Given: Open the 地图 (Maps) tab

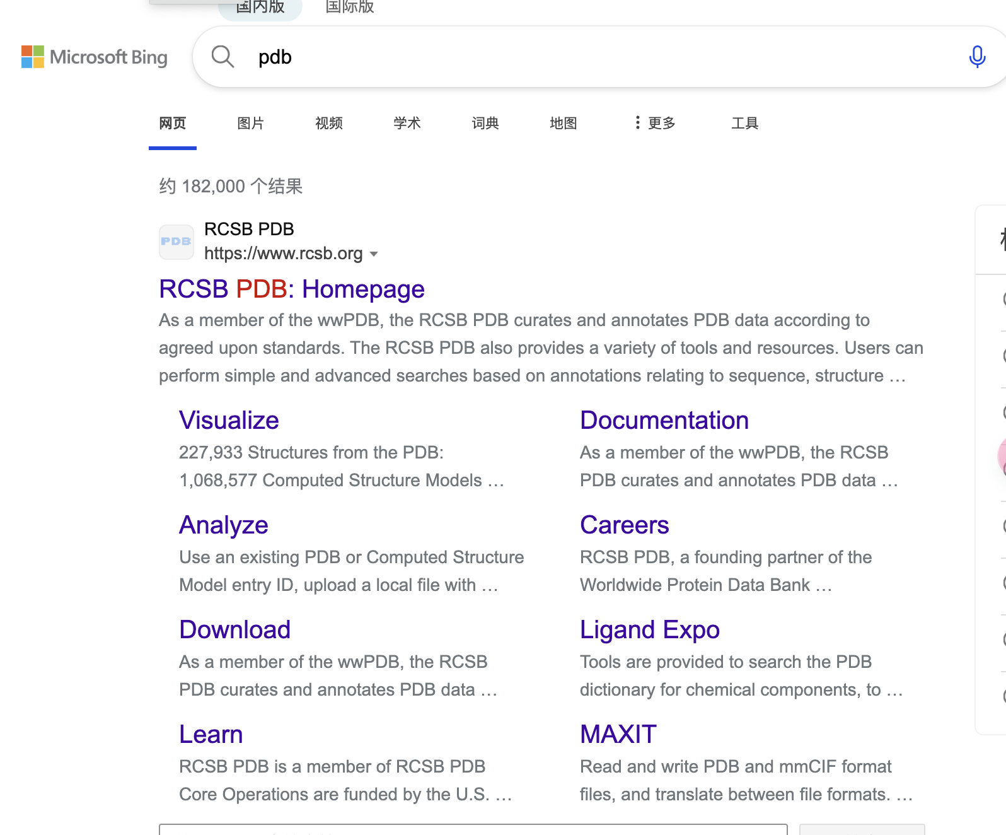Looking at the screenshot, I should point(563,123).
